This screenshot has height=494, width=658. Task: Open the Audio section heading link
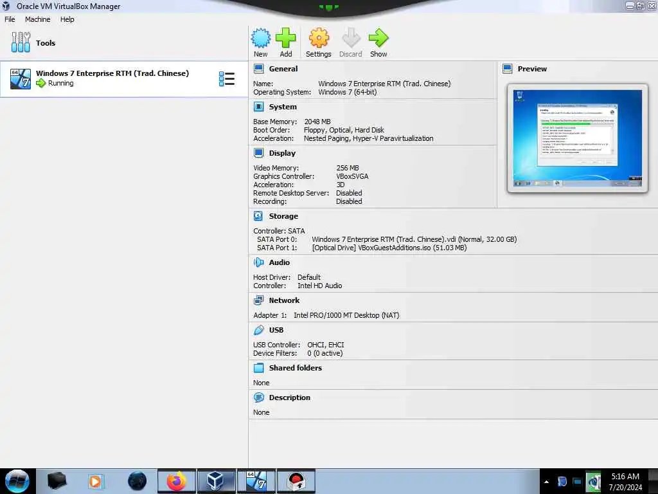point(280,262)
